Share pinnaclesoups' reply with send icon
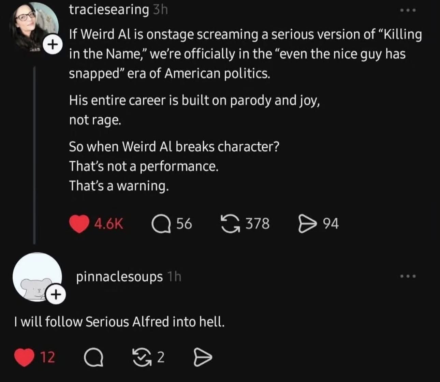The height and width of the screenshot is (382, 440). pyautogui.click(x=203, y=357)
